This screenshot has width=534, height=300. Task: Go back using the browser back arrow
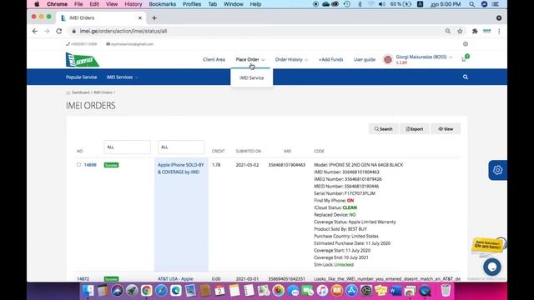[35, 31]
